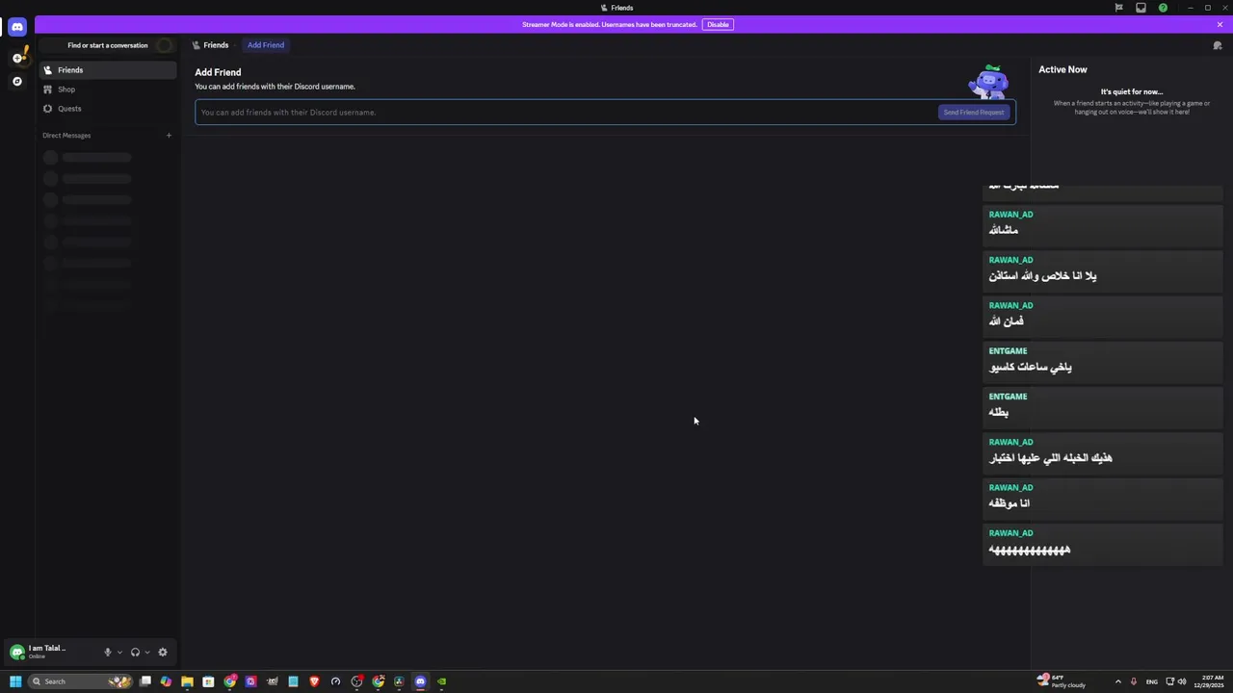Toggle headphones deafen in user panel

135,653
